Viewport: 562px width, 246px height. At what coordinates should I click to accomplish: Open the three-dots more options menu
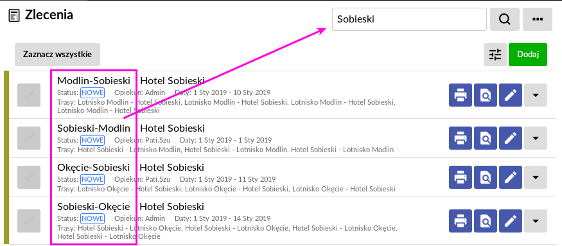pos(537,19)
